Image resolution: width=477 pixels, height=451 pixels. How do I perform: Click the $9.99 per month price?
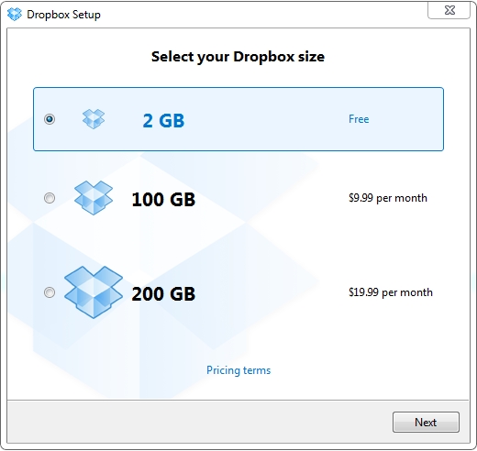click(x=388, y=198)
